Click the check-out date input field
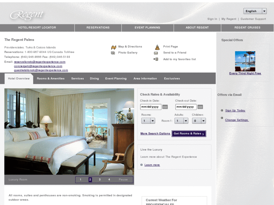274x205 pixels. [x=186, y=107]
